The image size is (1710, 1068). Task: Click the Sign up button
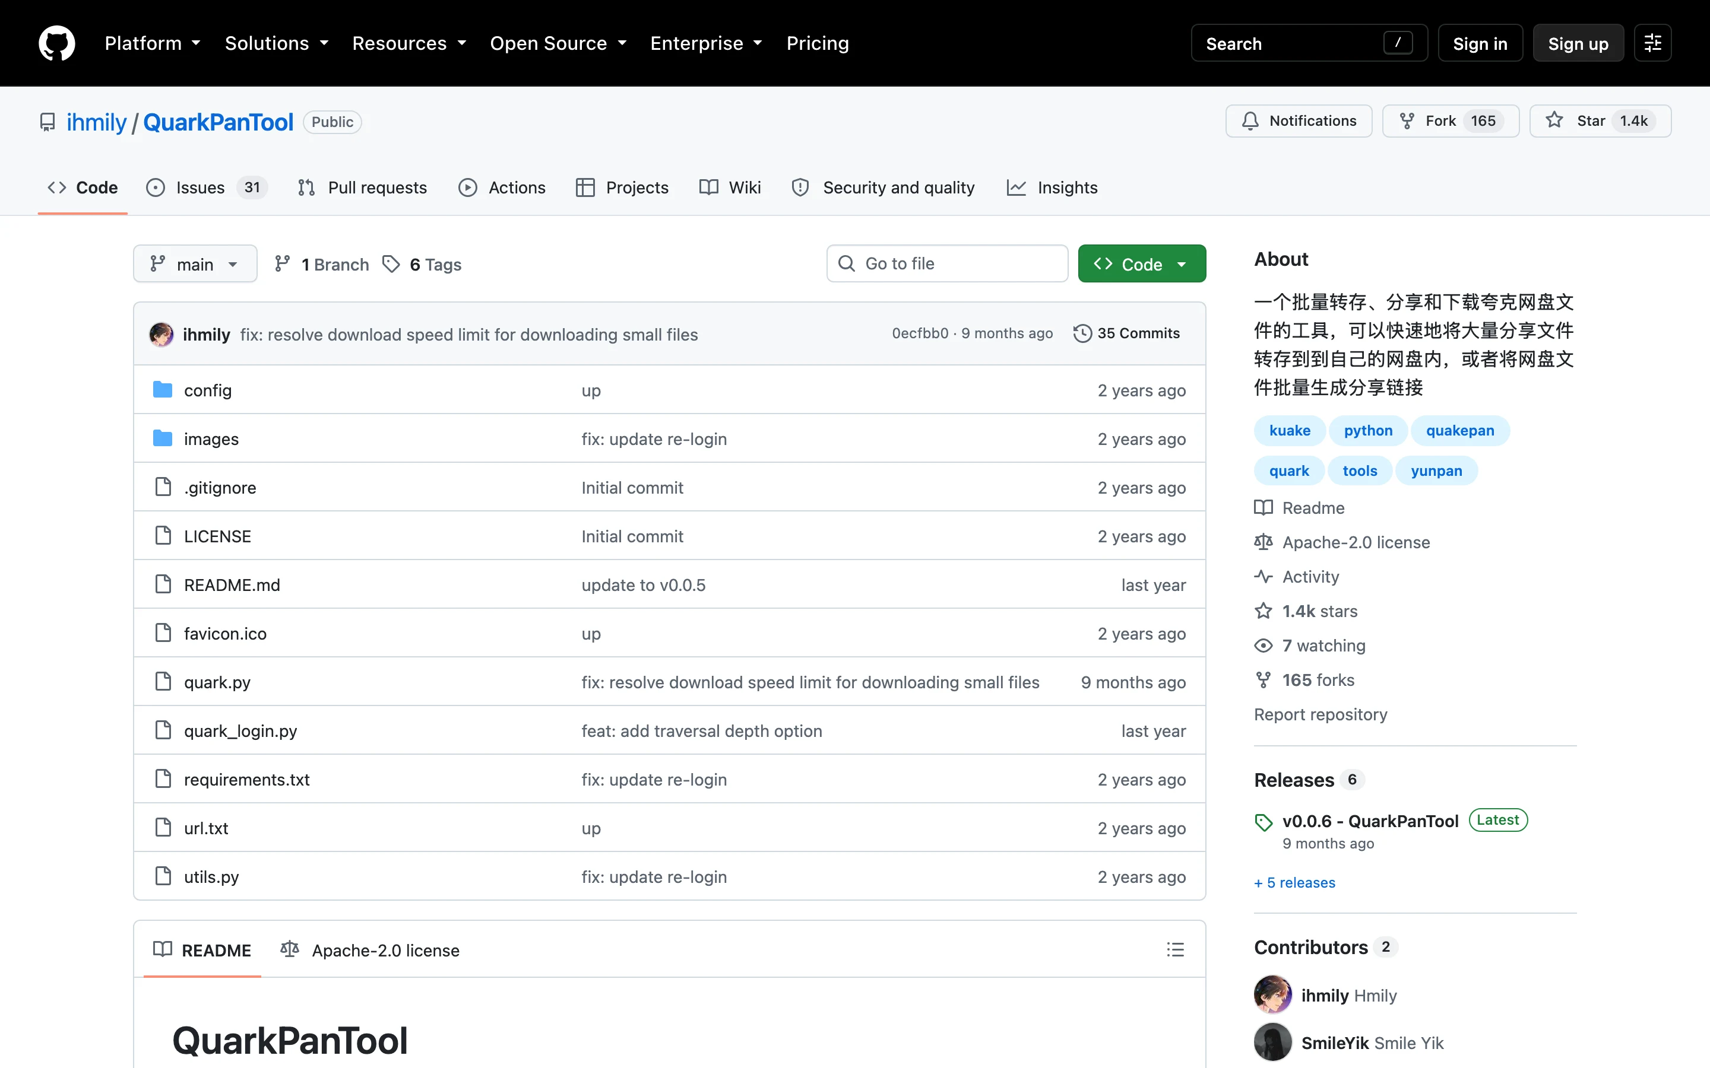click(x=1578, y=43)
